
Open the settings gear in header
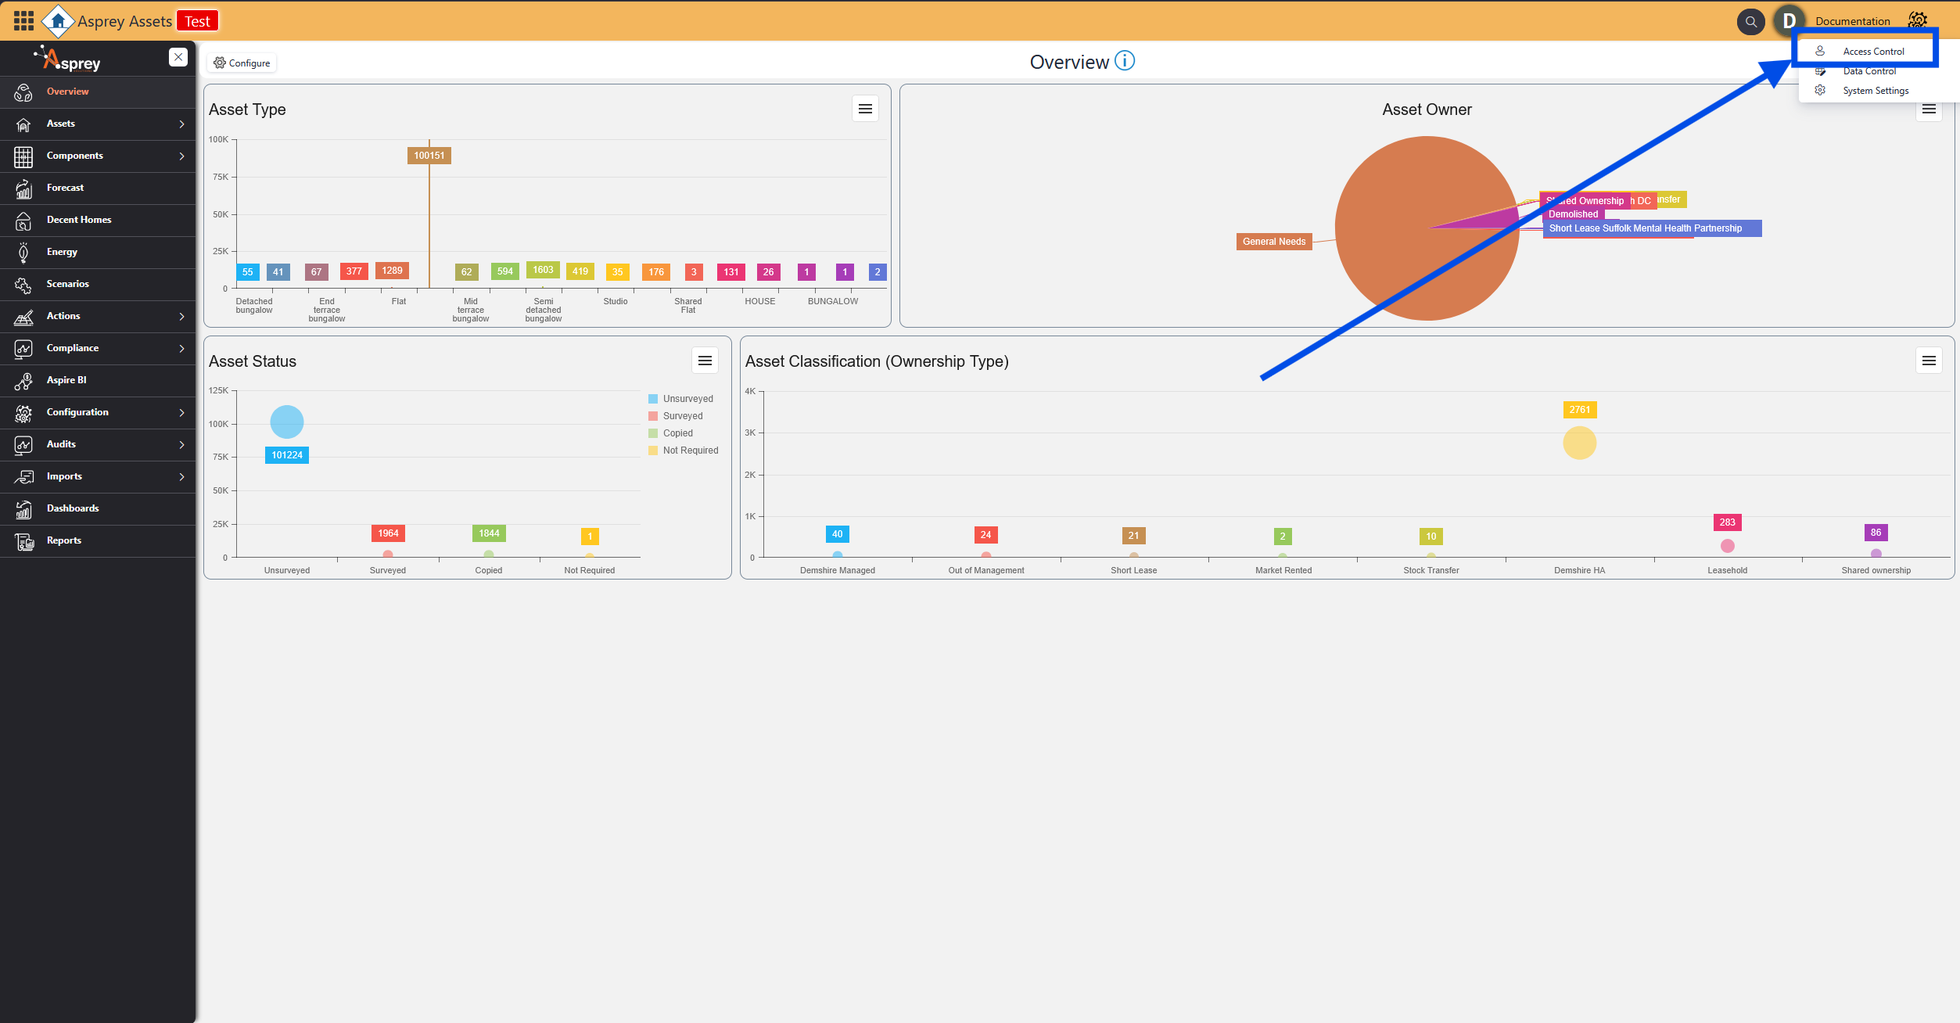click(1917, 20)
